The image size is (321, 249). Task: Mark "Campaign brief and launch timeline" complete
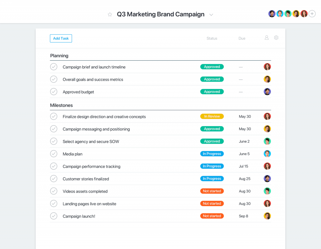[54, 67]
